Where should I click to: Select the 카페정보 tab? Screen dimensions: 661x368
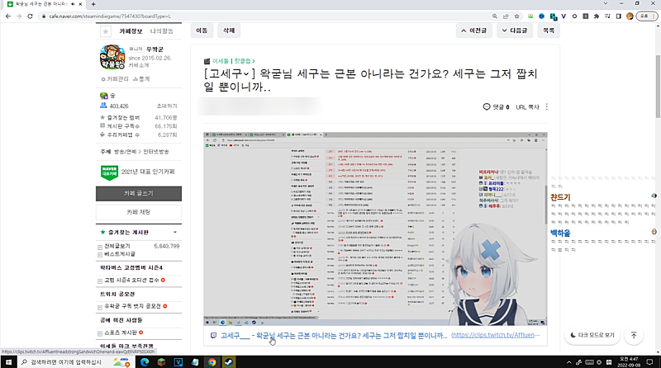click(132, 31)
